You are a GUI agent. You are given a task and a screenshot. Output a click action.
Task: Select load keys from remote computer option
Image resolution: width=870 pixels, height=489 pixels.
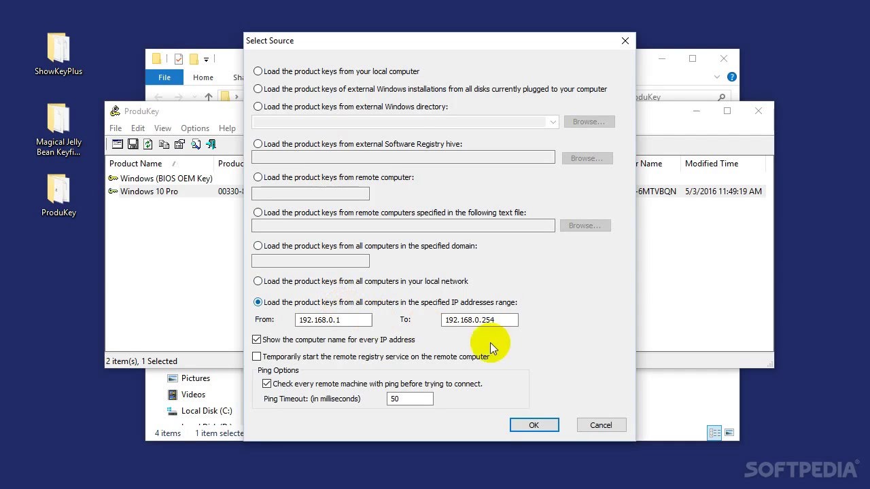click(x=258, y=177)
